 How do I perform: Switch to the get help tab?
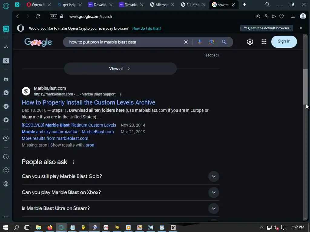(x=69, y=5)
